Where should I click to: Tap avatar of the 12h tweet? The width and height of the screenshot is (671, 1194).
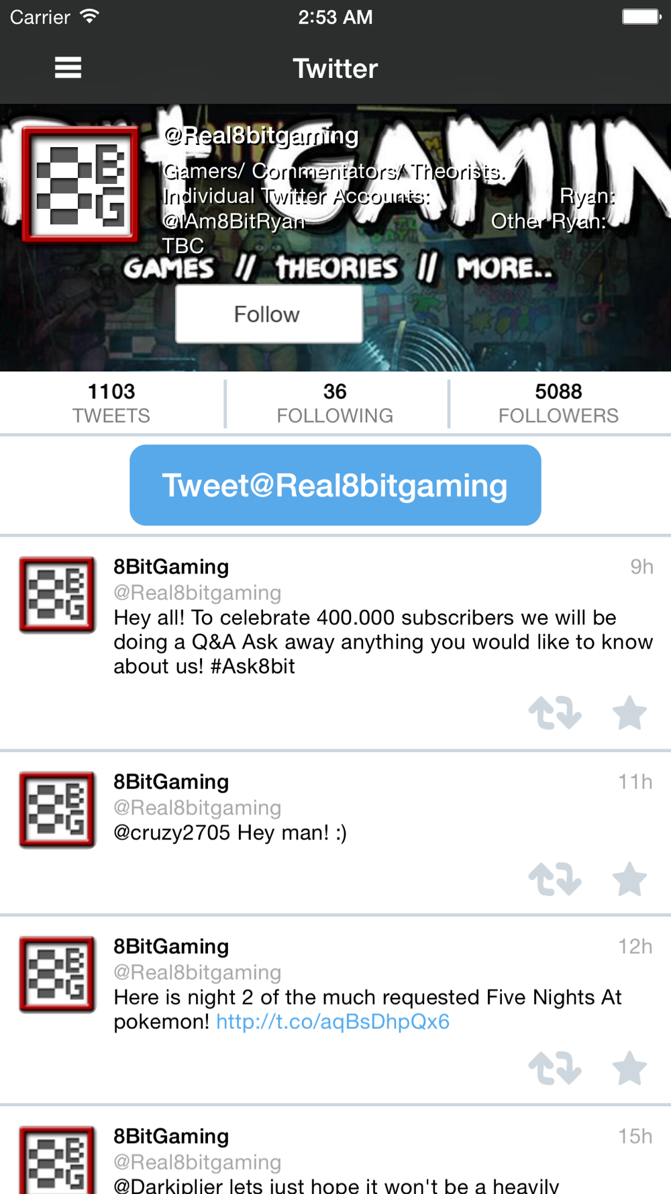coord(57,974)
